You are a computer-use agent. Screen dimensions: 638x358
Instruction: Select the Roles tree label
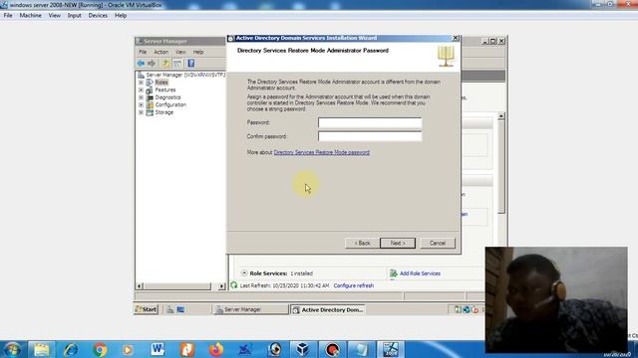click(x=161, y=83)
